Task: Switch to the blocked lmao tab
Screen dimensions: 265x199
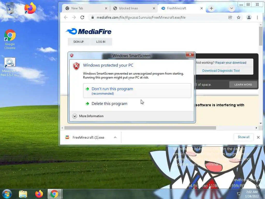Action: 134,8
